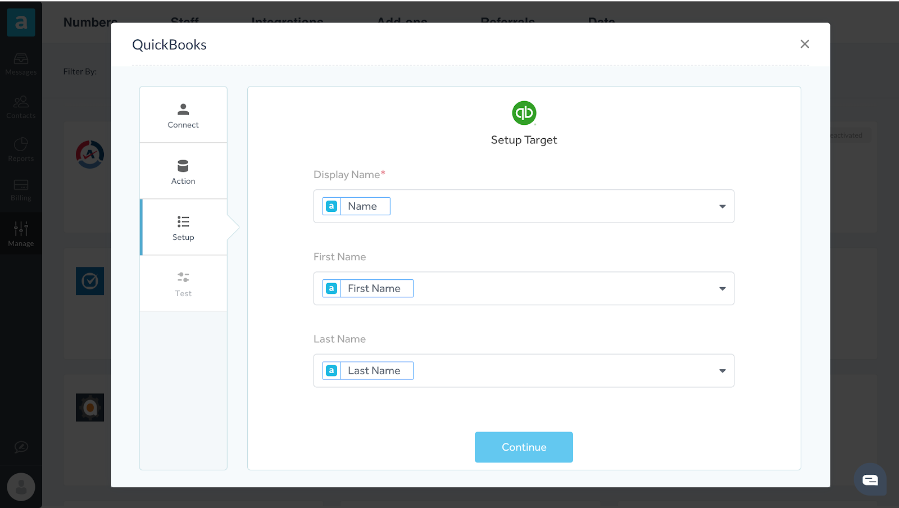Screen dimensions: 899x508
Task: Expand the First Name dropdown arrow
Action: coord(722,289)
